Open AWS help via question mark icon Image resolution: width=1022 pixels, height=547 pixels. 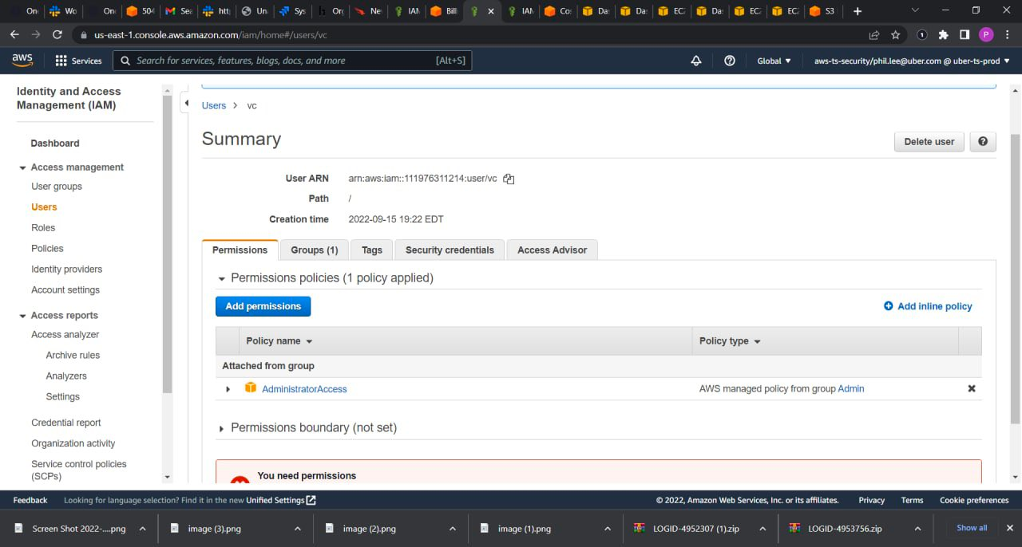coord(729,60)
